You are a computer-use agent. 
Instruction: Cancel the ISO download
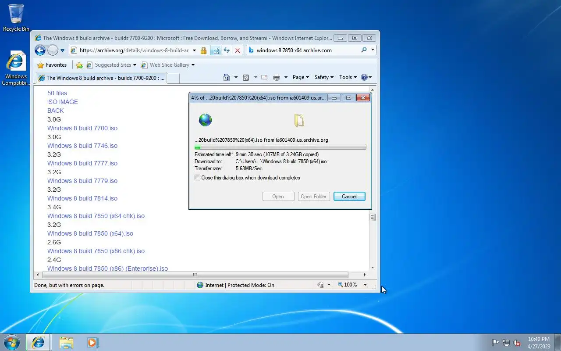tap(349, 197)
